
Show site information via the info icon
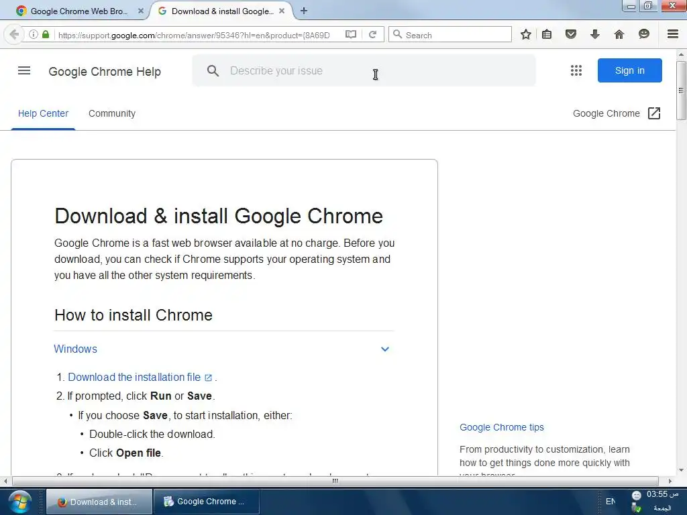pos(34,35)
